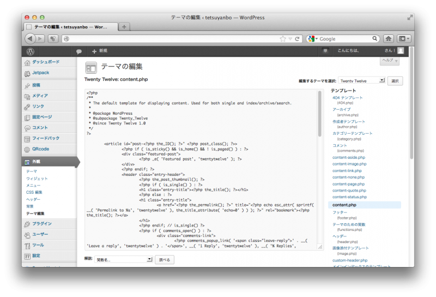Image resolution: width=436 pixels, height=297 pixels.
Task: Open ウィジェット submenu link
Action: 37,179
